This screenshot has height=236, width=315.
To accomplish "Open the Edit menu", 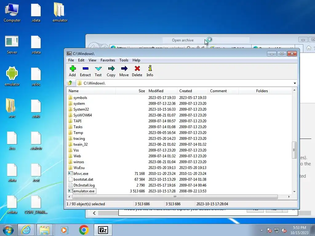I will pos(81,60).
